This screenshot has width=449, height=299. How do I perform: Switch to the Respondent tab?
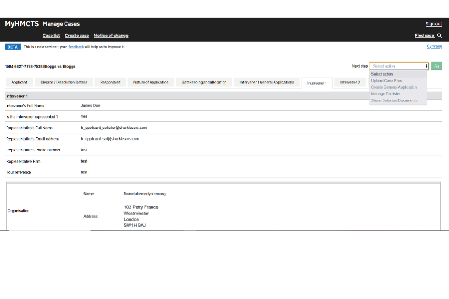110,82
